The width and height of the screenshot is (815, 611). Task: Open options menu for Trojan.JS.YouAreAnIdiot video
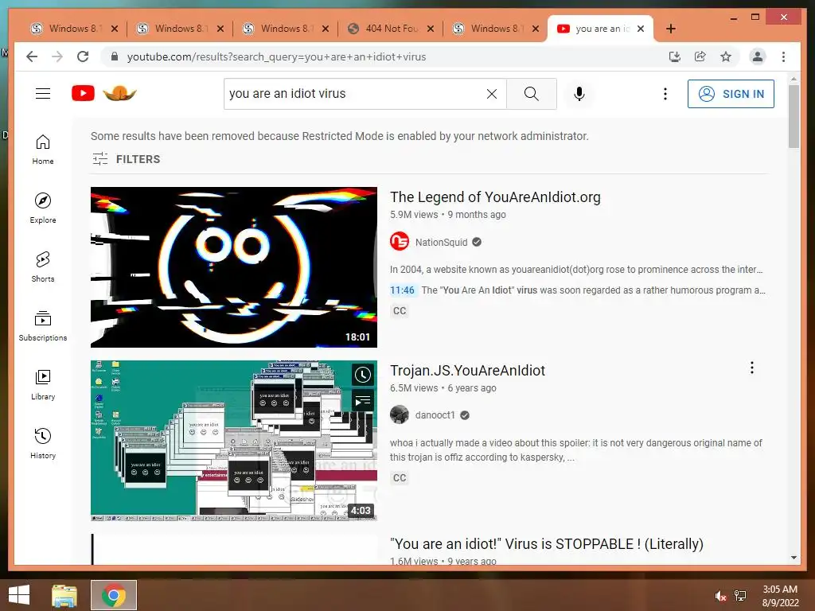tap(751, 368)
